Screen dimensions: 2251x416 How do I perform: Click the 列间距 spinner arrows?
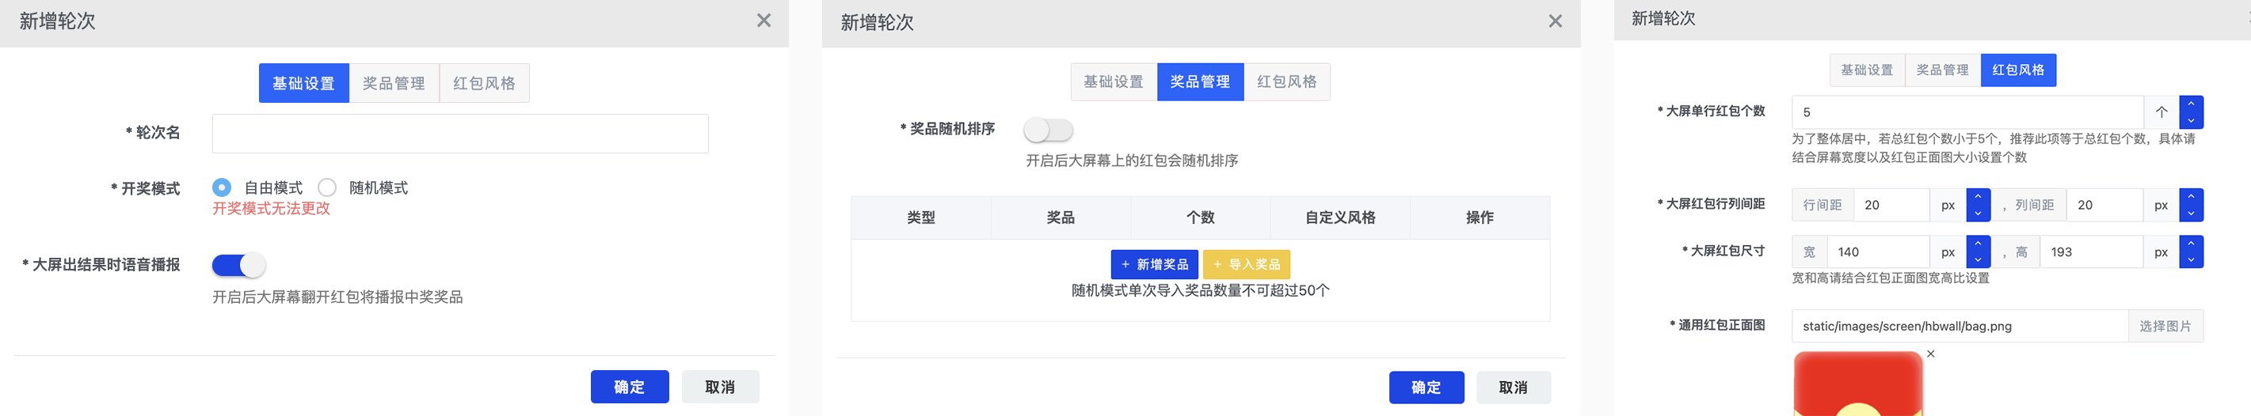(x=2191, y=205)
